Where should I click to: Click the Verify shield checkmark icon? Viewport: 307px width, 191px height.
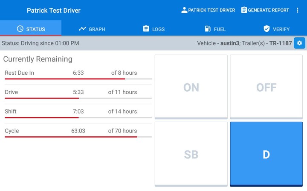(267, 29)
